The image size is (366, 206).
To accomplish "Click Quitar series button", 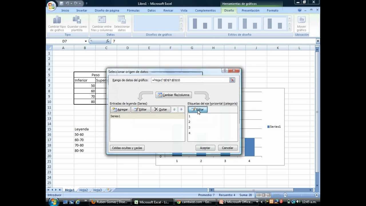I will pyautogui.click(x=161, y=109).
